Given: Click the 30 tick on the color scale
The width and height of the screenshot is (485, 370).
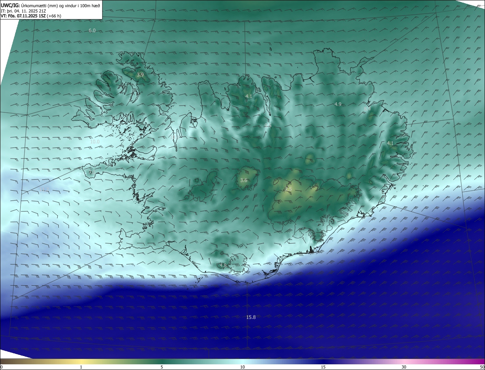Looking at the screenshot, I should [404, 367].
